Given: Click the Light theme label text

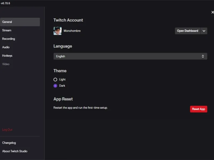Looking at the screenshot, I should pyautogui.click(x=62, y=79).
